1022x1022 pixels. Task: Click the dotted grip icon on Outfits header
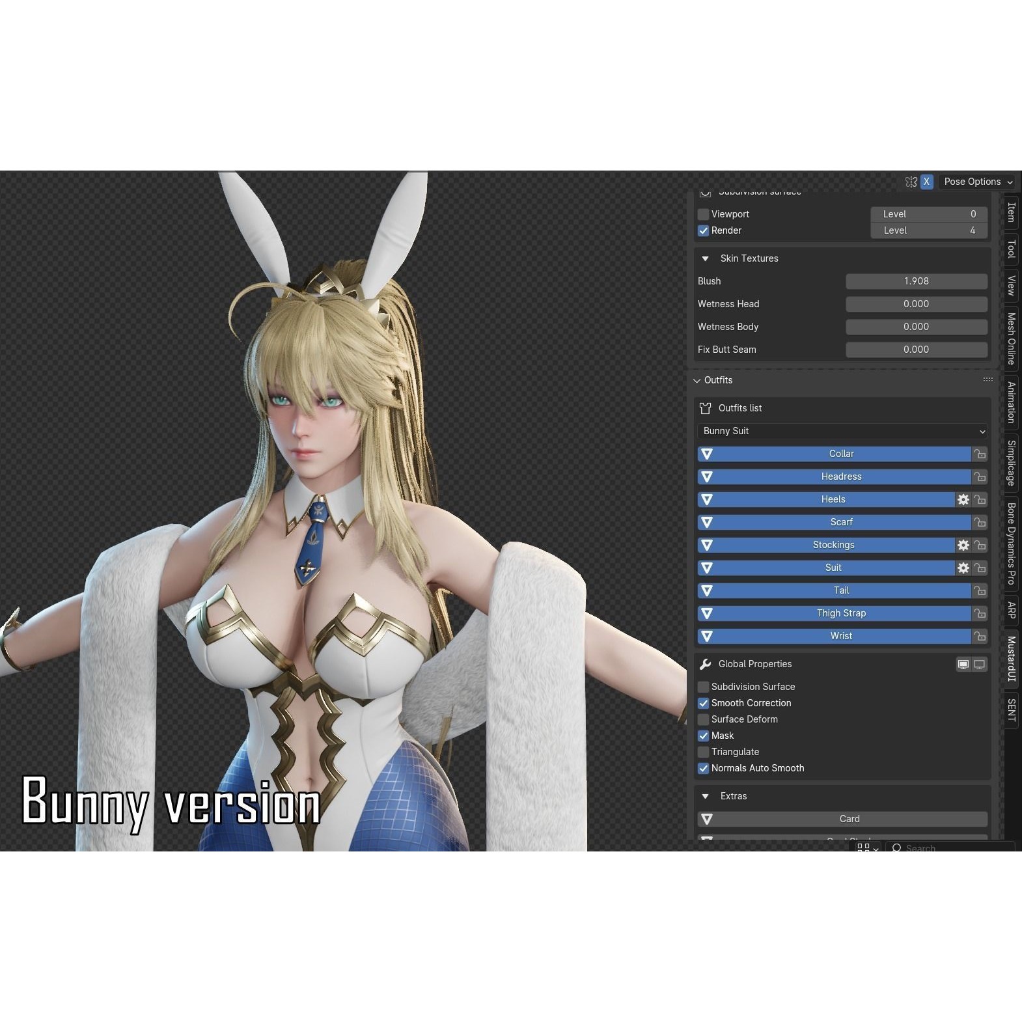coord(987,380)
